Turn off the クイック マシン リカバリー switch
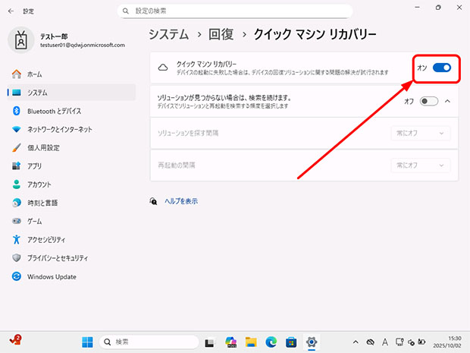The width and height of the screenshot is (470, 353). [441, 68]
